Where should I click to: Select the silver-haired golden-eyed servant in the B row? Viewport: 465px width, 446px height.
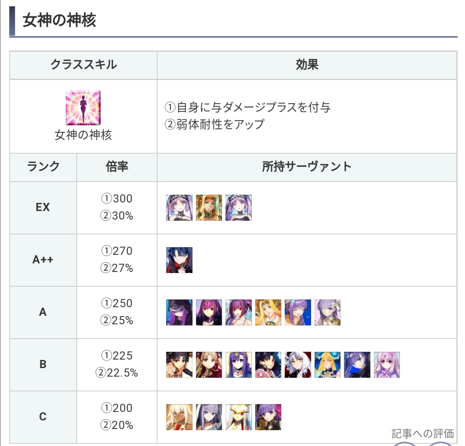298,365
